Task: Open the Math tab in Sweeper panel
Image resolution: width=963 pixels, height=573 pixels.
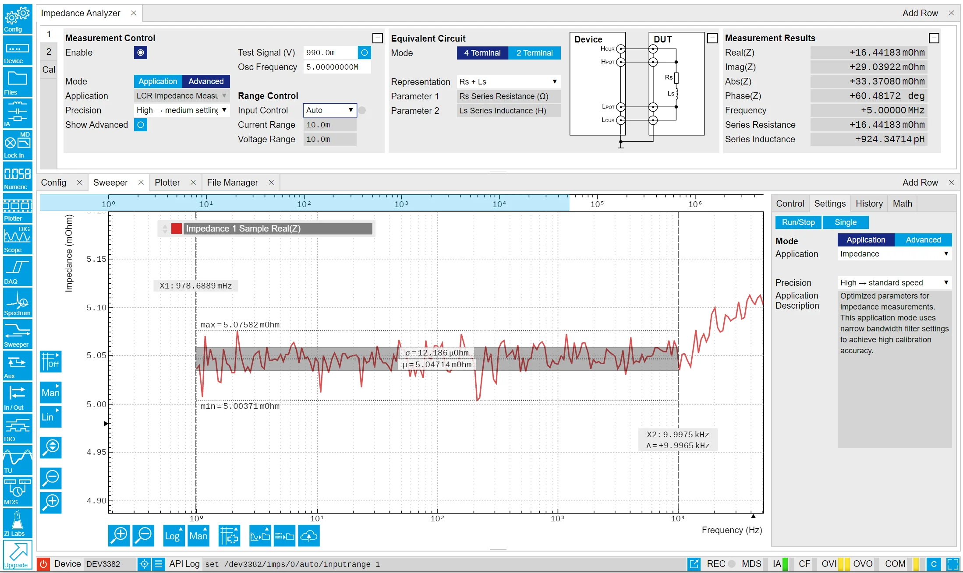Action: click(903, 204)
